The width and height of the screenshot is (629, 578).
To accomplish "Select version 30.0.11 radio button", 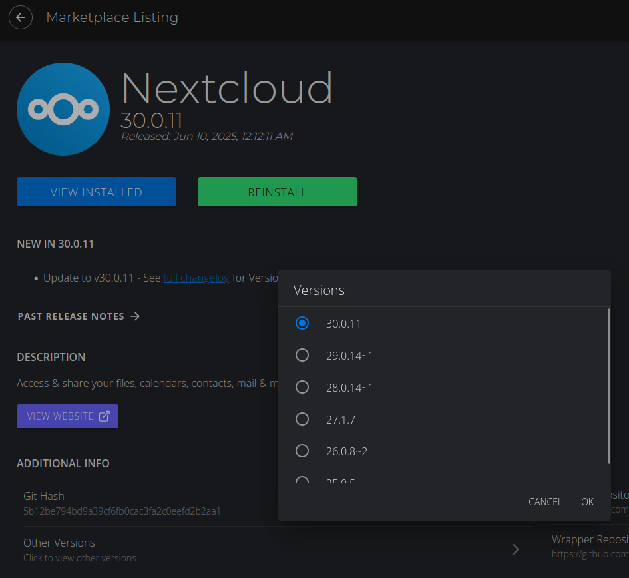I will pyautogui.click(x=302, y=323).
